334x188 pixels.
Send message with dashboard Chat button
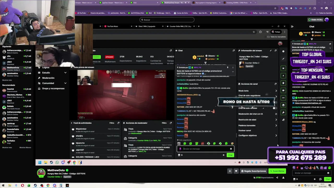coord(230,155)
